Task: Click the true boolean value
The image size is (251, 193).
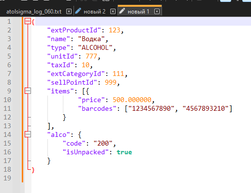Action: point(124,152)
